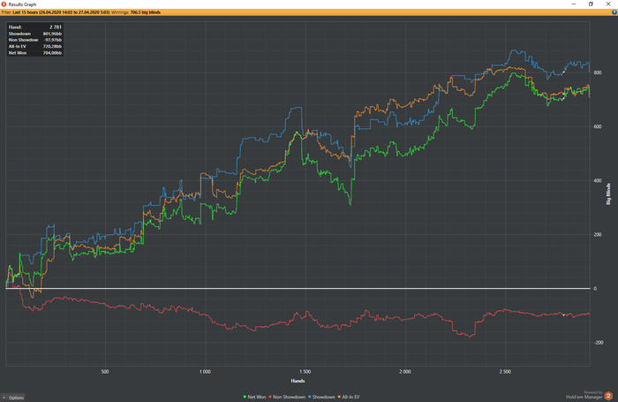
Task: Click the 'Hands' x-axis label
Action: pyautogui.click(x=298, y=381)
